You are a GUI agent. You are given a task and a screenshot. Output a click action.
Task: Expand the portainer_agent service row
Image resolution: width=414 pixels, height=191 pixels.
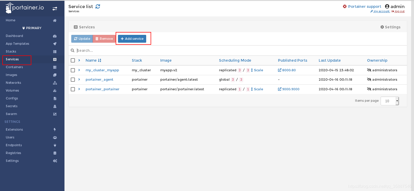[x=79, y=79]
